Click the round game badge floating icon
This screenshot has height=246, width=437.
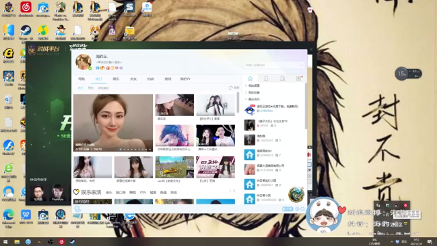tap(296, 194)
